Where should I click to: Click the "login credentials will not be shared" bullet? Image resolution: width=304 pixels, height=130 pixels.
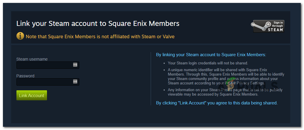pos(208,63)
